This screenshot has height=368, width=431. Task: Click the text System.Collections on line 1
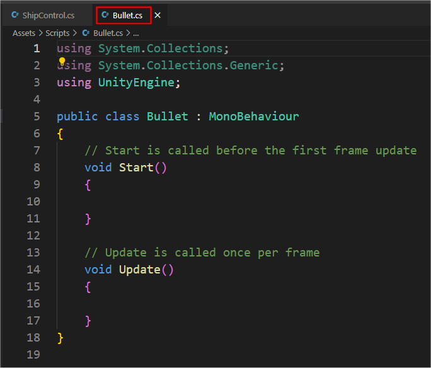tap(161, 49)
